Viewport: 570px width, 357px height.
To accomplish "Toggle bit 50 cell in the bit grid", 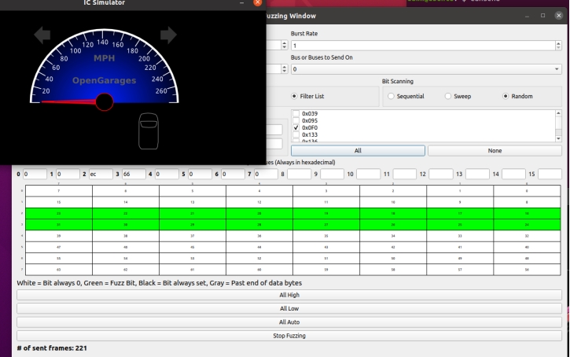I will pos(393,259).
